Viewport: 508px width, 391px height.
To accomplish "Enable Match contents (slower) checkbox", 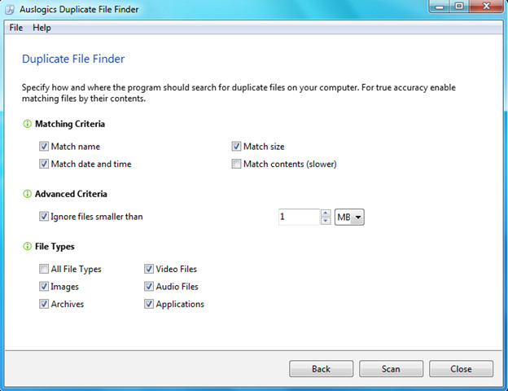I will tap(236, 164).
